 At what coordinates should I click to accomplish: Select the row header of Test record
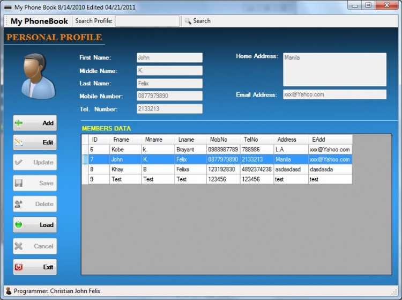coord(85,179)
